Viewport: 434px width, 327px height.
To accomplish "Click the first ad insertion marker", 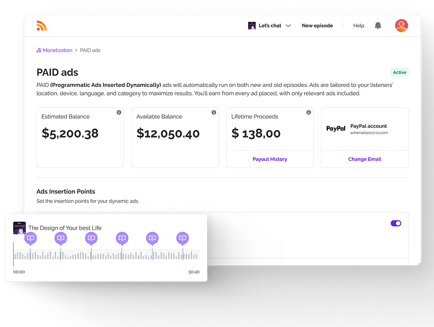I will tap(31, 238).
